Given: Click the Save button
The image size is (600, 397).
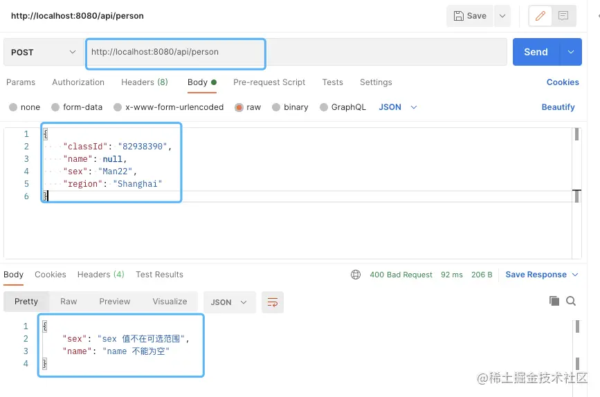Looking at the screenshot, I should (x=469, y=16).
